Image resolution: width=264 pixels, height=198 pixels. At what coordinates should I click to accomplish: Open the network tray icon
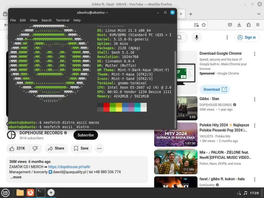(239, 193)
